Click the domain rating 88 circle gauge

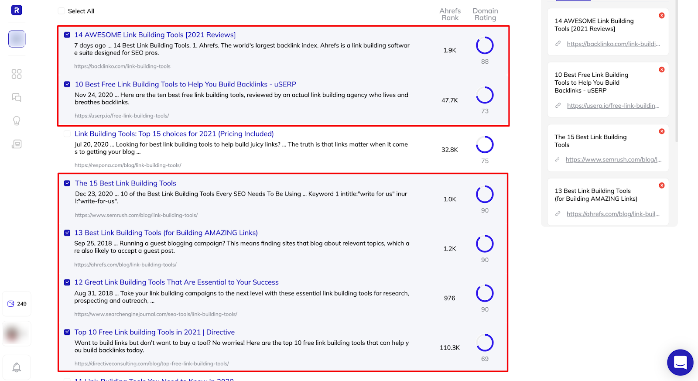pyautogui.click(x=485, y=45)
